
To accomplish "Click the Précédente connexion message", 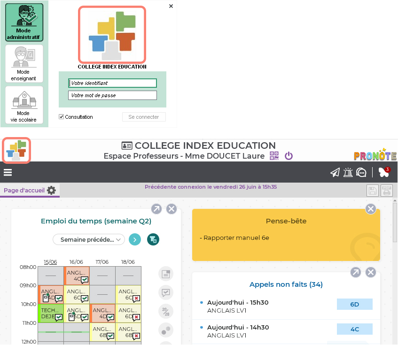I will (x=211, y=187).
